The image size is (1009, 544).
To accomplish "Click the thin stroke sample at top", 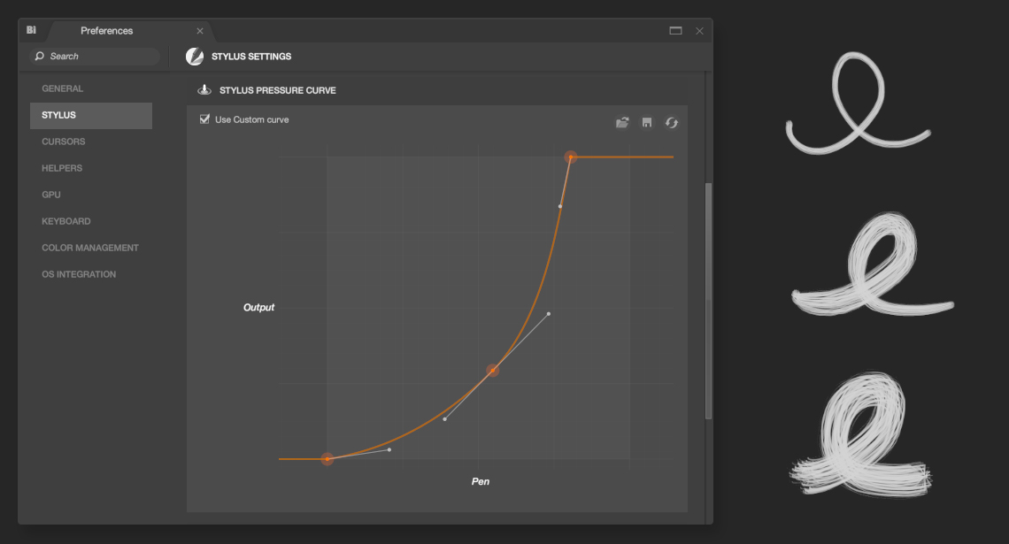I will pyautogui.click(x=858, y=103).
